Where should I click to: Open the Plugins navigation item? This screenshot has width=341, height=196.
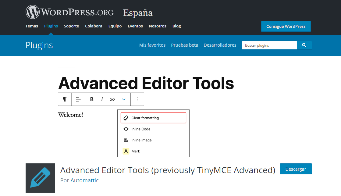(x=51, y=26)
